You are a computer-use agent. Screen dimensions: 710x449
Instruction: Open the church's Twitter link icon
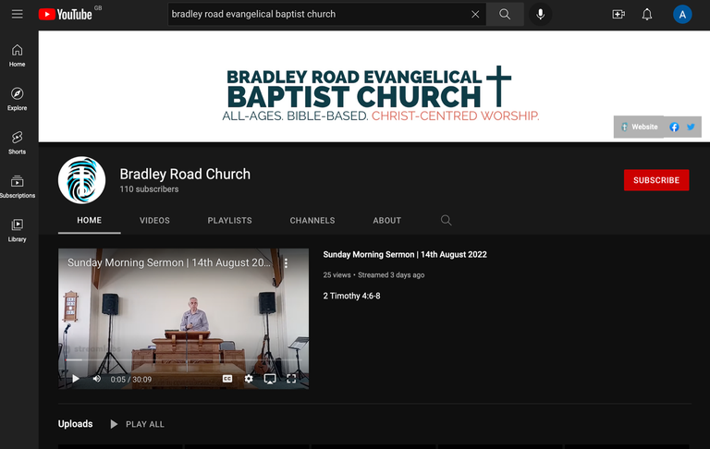(x=691, y=127)
